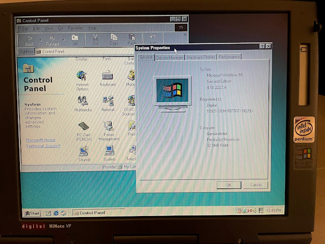Click the Show Desktop quick launch icon
The height and width of the screenshot is (244, 325).
tap(48, 213)
